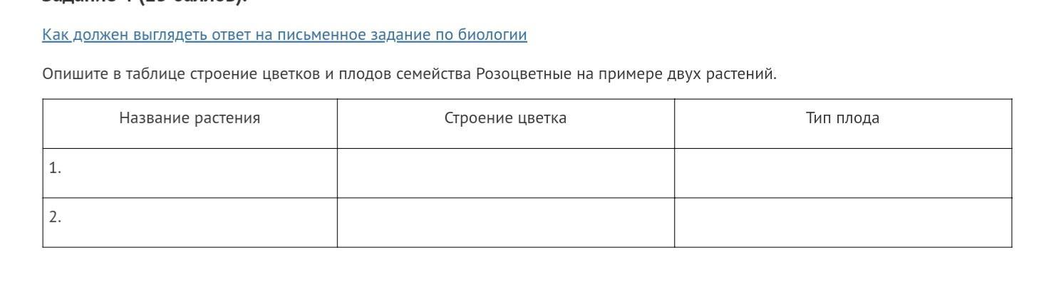Click the row 2 fruit type cell
Image resolution: width=1039 pixels, height=302 pixels.
[x=842, y=222]
